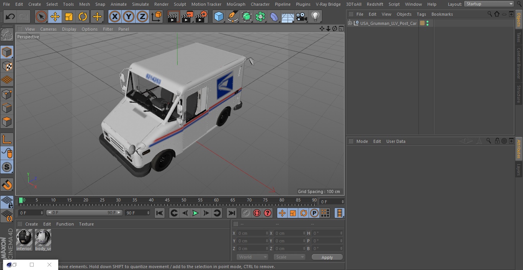Image resolution: width=523 pixels, height=270 pixels.
Task: Go to start of animation
Action: 160,213
